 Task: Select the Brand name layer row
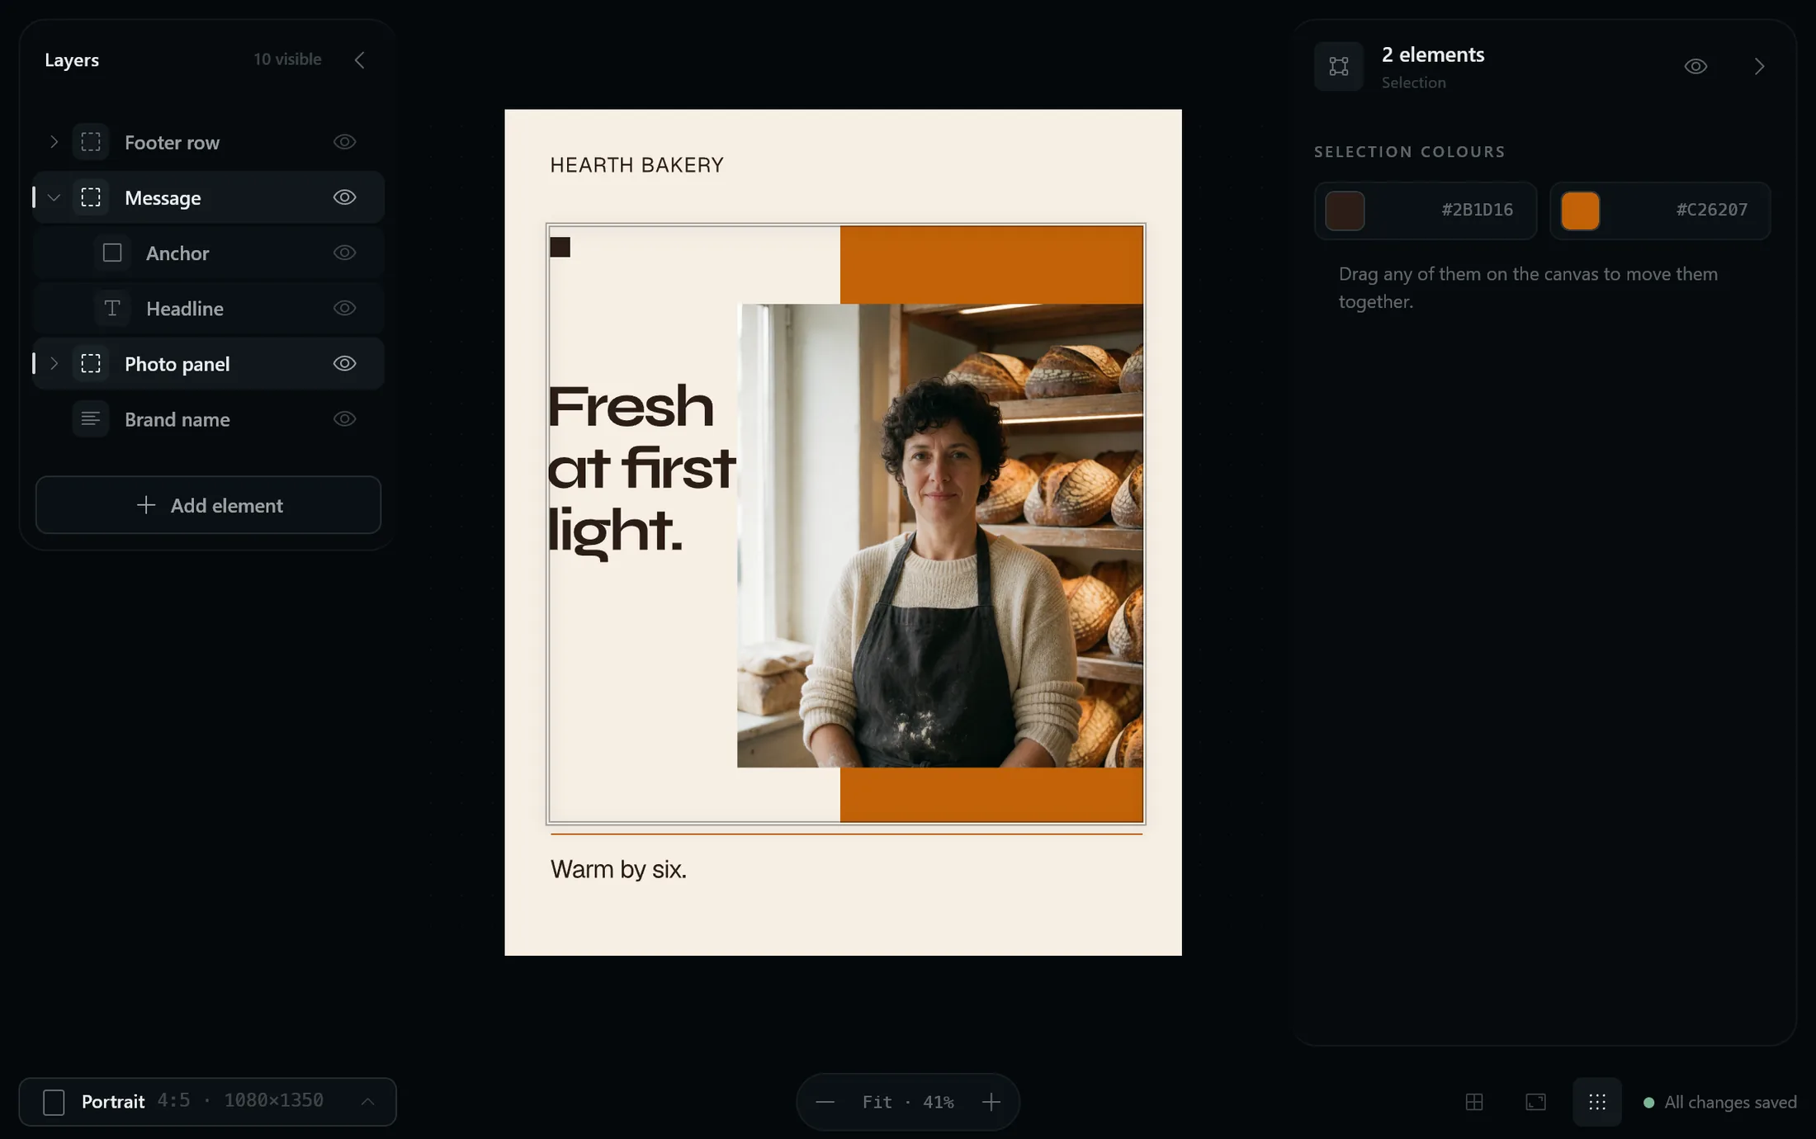pos(208,418)
